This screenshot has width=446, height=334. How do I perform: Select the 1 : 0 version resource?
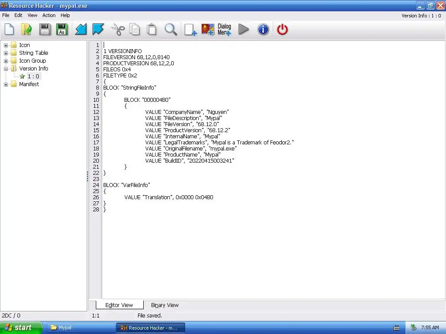(x=33, y=76)
